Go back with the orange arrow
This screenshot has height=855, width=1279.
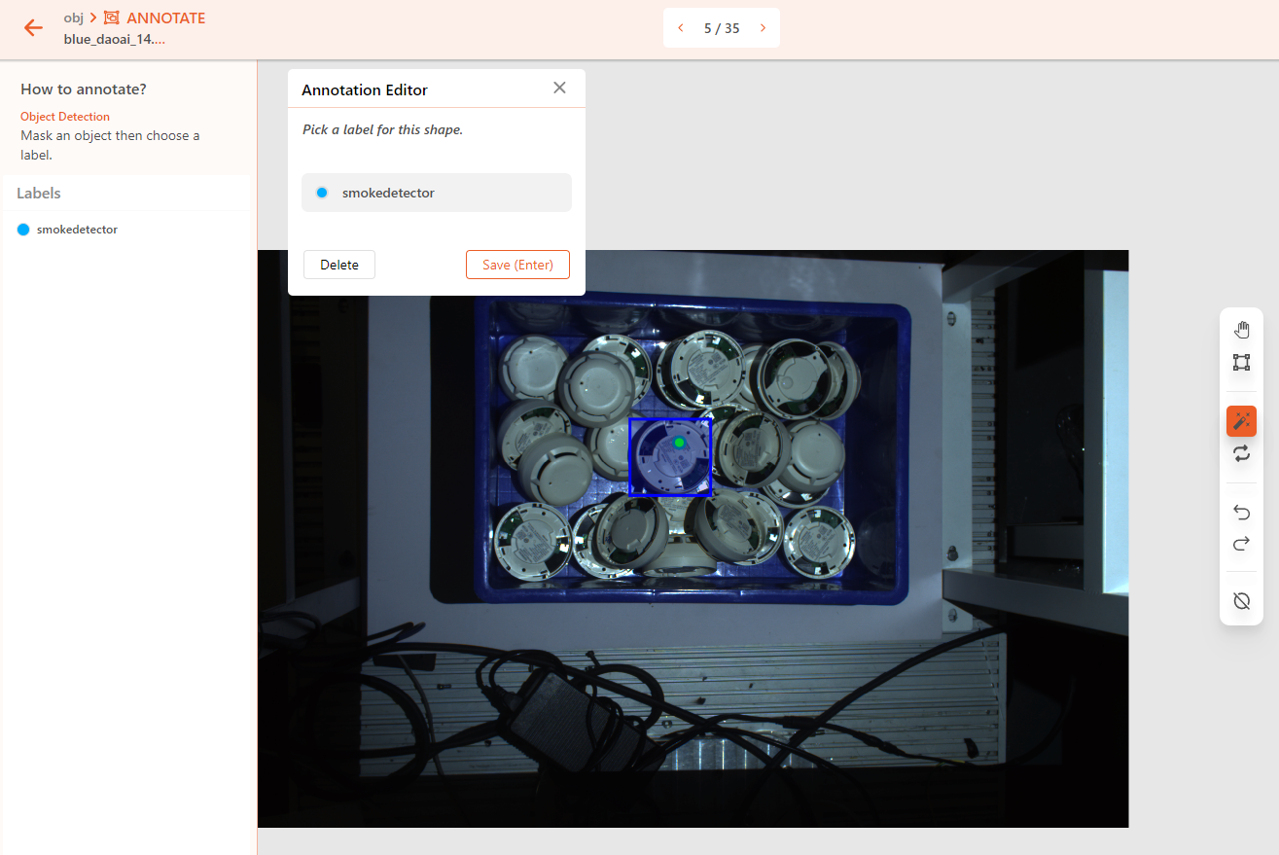[x=33, y=27]
